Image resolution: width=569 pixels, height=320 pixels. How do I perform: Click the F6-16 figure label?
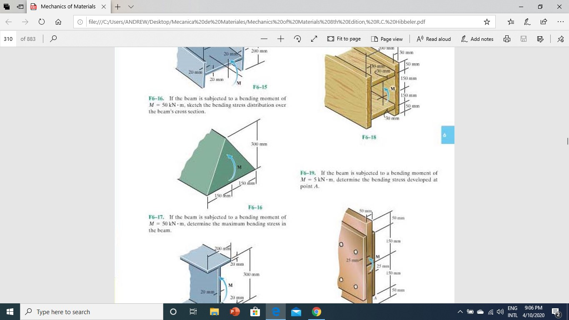click(x=255, y=207)
